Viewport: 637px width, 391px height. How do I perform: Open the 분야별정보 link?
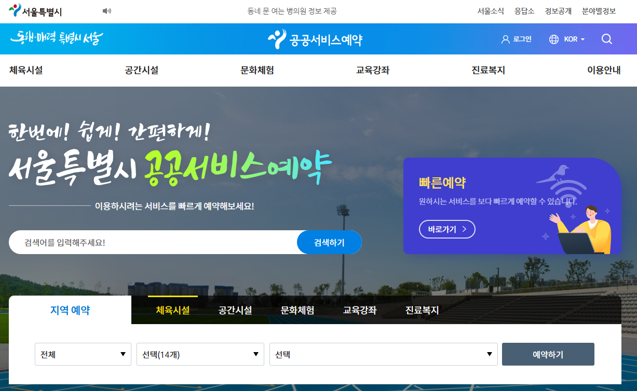pos(599,11)
